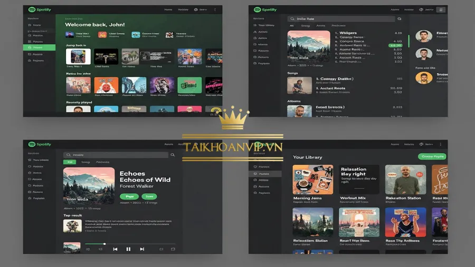Click the Spotify logo in the Welcome back window

40,9
